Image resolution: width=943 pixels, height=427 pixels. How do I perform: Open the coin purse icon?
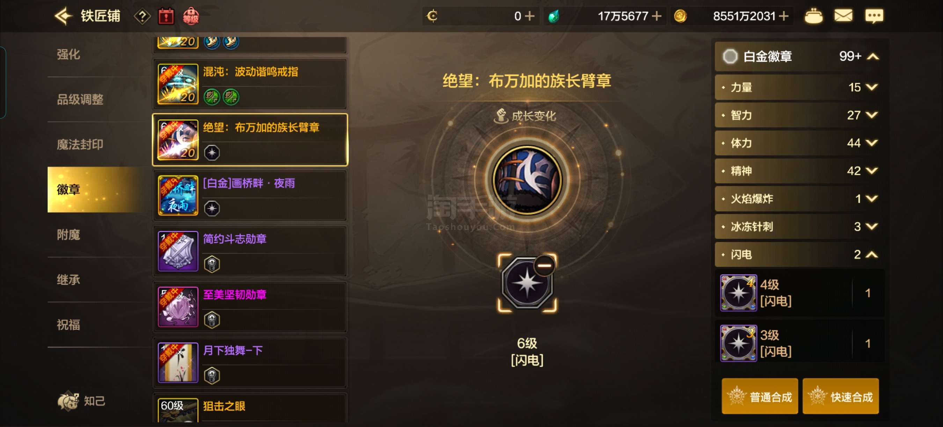coord(813,16)
